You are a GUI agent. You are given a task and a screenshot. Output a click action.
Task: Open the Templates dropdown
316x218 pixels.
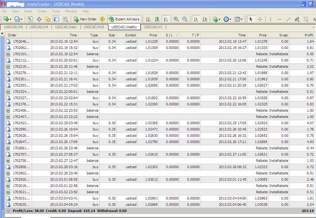(x=238, y=19)
